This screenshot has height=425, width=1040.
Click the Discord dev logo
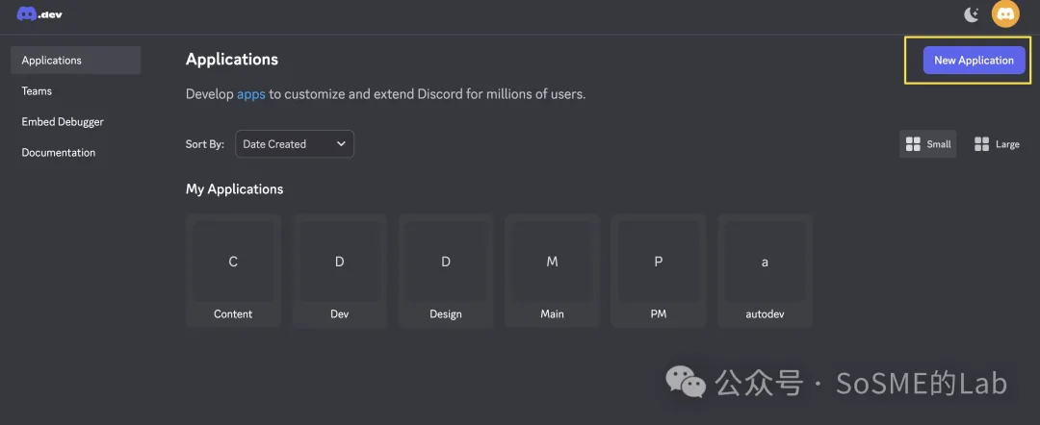(x=39, y=14)
